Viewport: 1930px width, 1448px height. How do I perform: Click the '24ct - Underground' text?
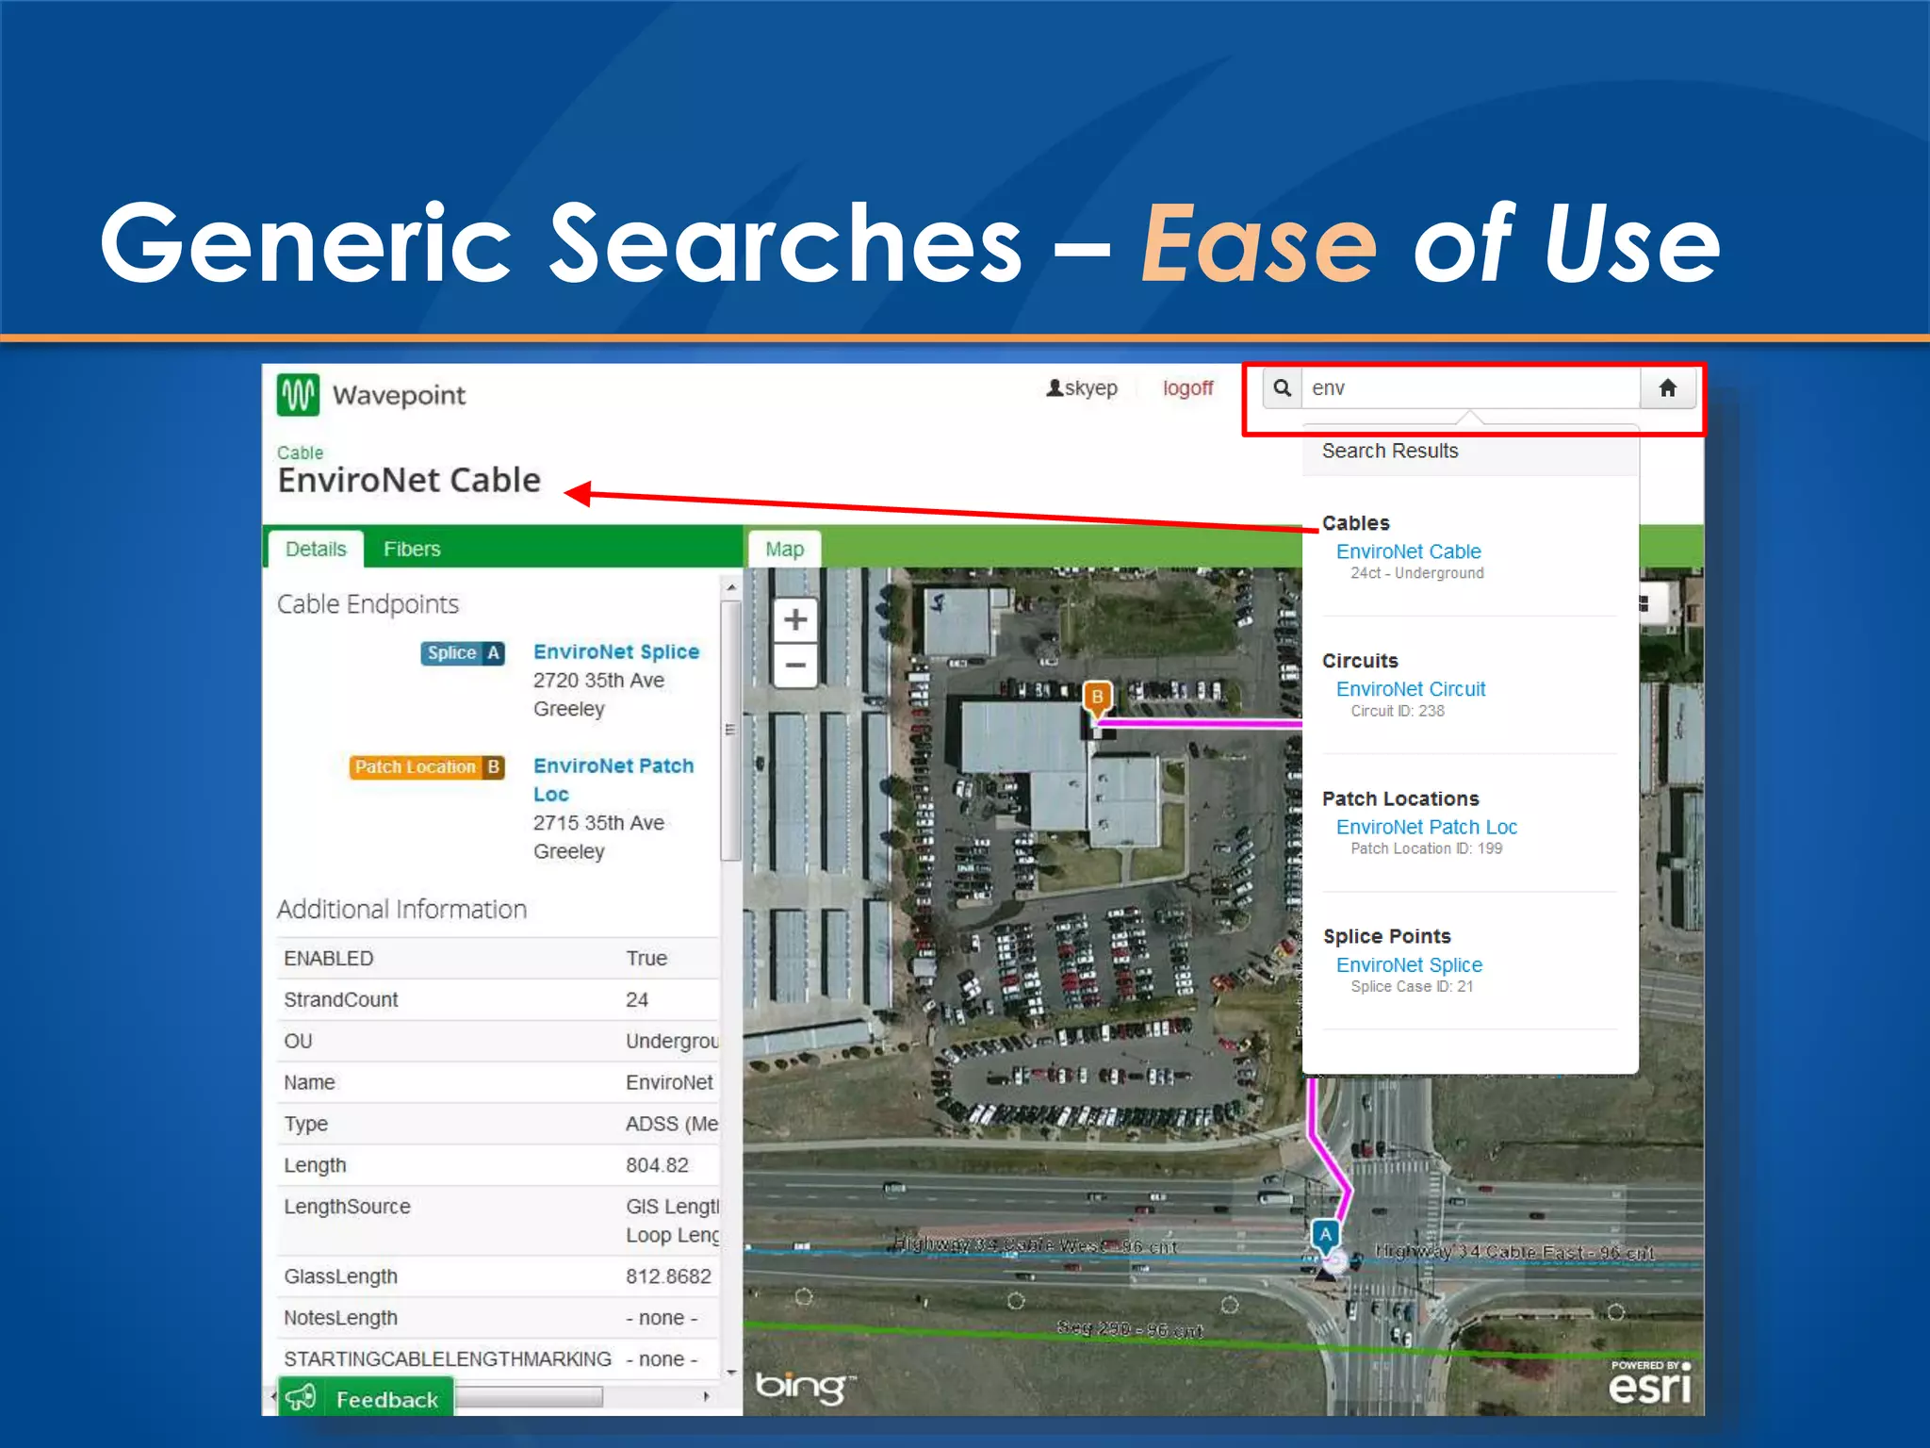pyautogui.click(x=1417, y=573)
